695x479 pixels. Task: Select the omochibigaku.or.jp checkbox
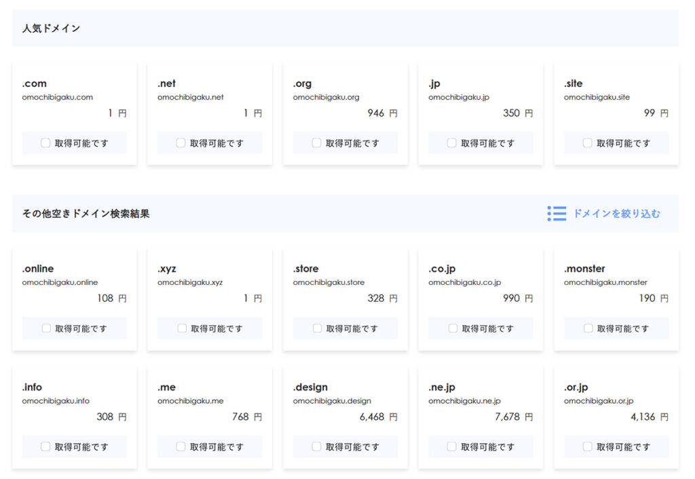coord(588,447)
